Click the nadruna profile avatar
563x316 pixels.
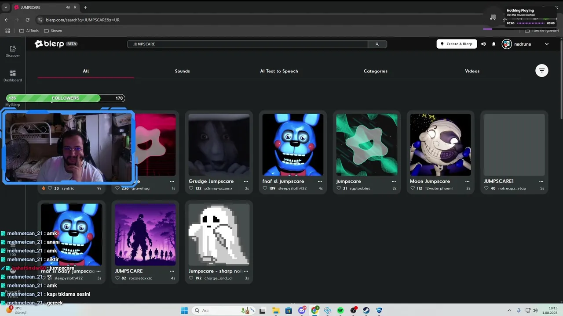[507, 44]
